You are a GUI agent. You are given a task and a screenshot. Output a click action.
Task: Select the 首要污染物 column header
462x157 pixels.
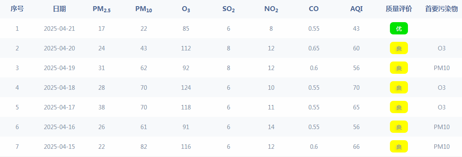442,9
